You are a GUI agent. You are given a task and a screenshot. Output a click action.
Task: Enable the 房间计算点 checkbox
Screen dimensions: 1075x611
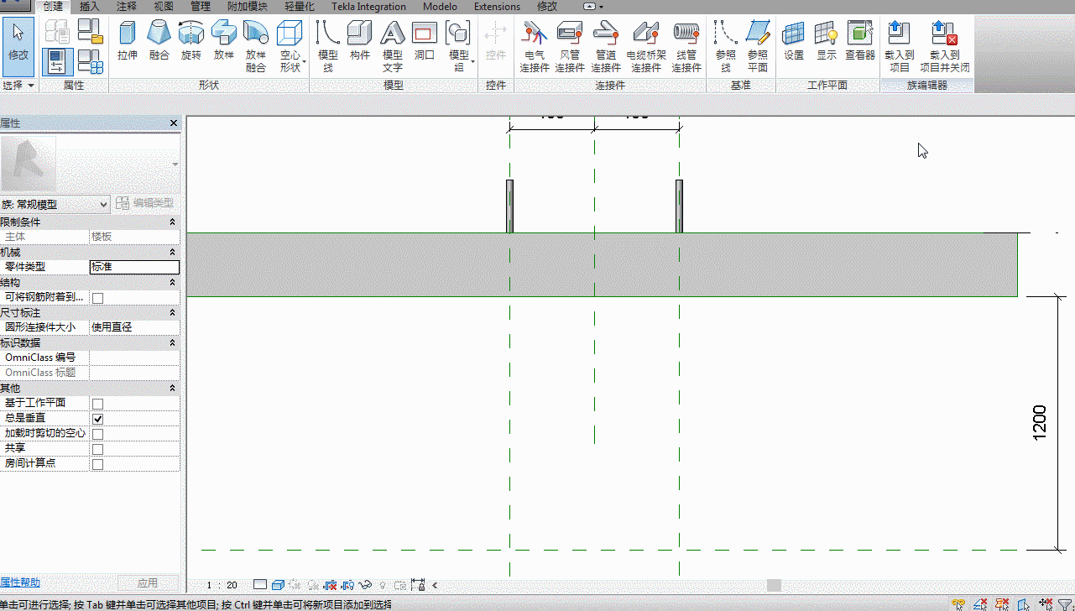(x=97, y=464)
